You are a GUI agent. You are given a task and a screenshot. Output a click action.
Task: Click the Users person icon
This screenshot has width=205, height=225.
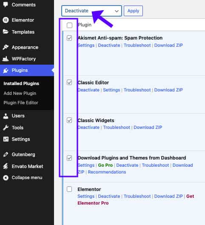click(x=6, y=116)
